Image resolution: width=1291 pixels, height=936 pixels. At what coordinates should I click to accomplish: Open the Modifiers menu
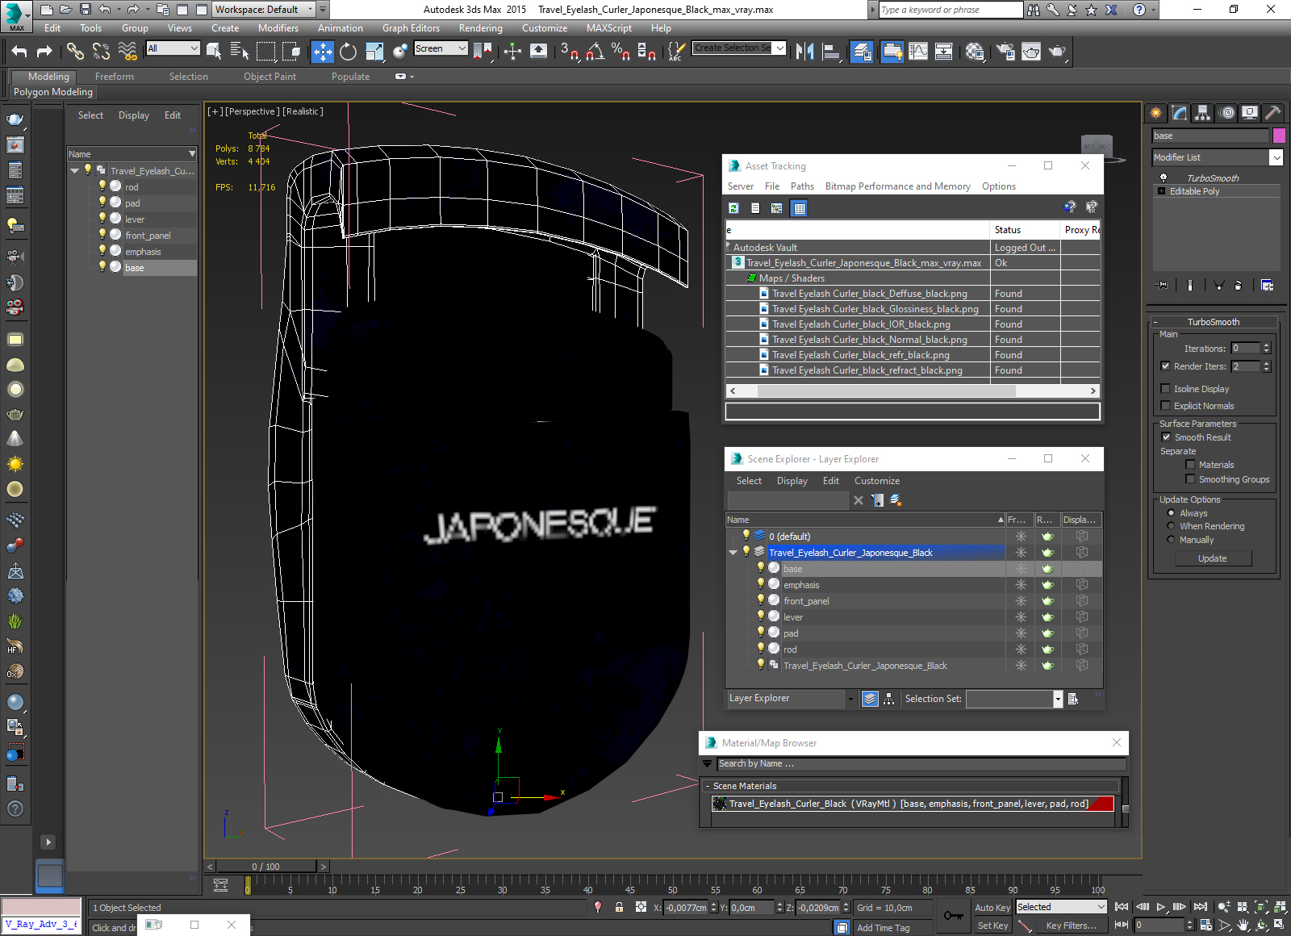(x=278, y=28)
